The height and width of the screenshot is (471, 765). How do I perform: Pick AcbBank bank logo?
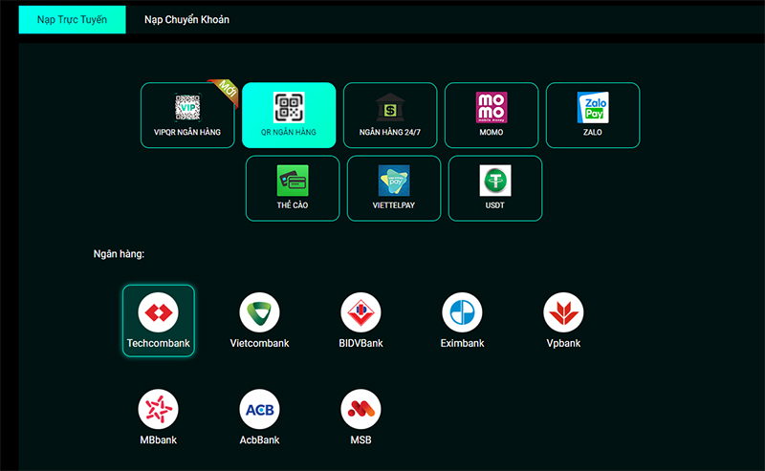coord(259,409)
